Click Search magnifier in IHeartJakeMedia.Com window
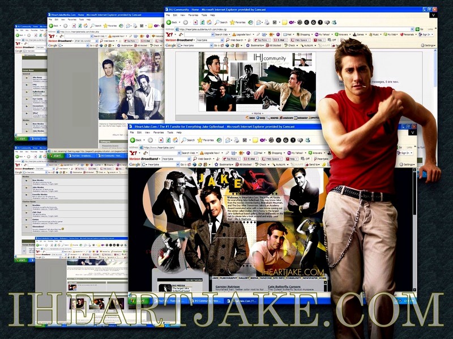This screenshot has height=339, width=453. tap(96, 25)
